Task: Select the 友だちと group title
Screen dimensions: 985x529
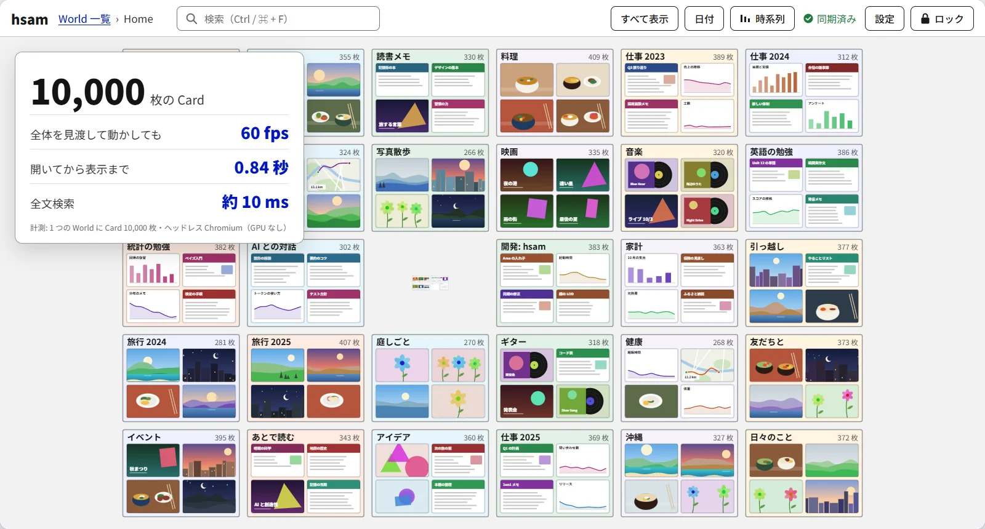Action: (767, 342)
